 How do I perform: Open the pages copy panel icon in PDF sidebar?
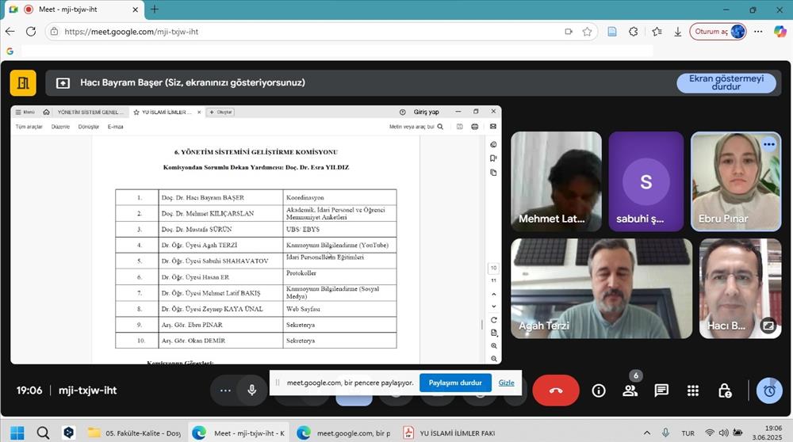493,173
